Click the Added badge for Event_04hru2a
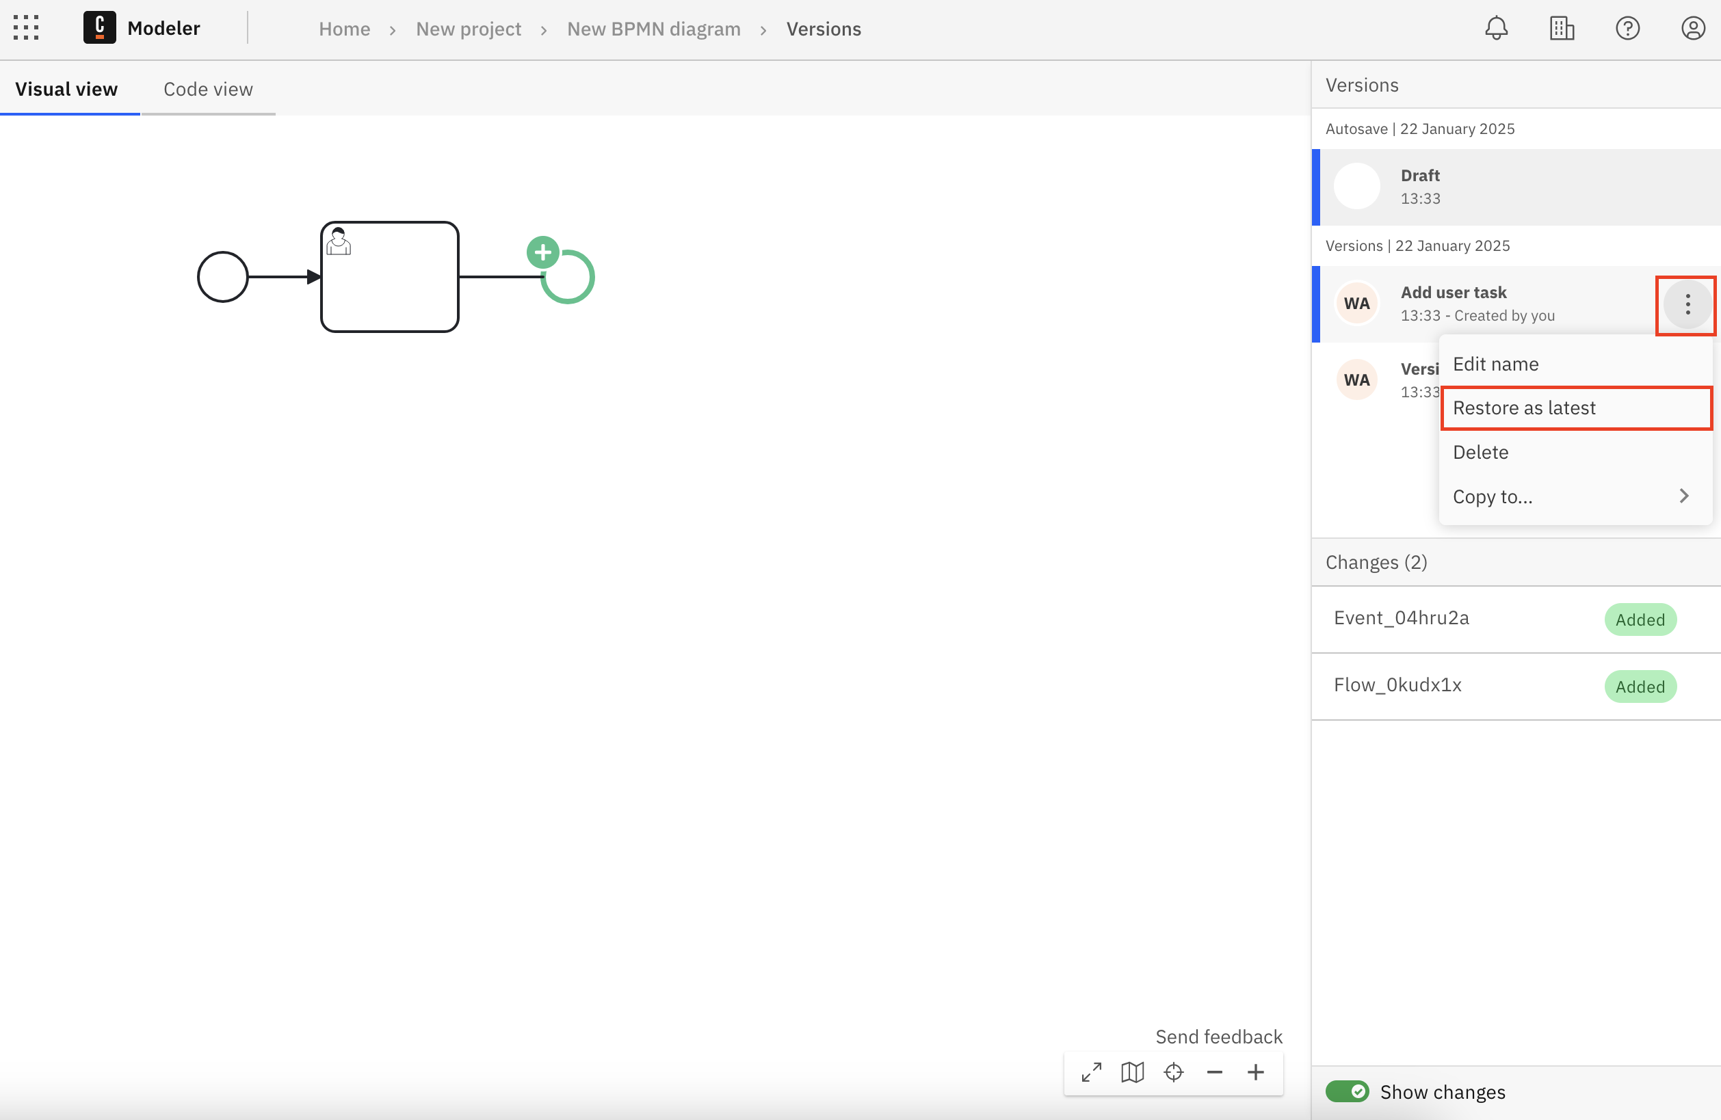Screen dimensions: 1721x1120 pos(1640,619)
